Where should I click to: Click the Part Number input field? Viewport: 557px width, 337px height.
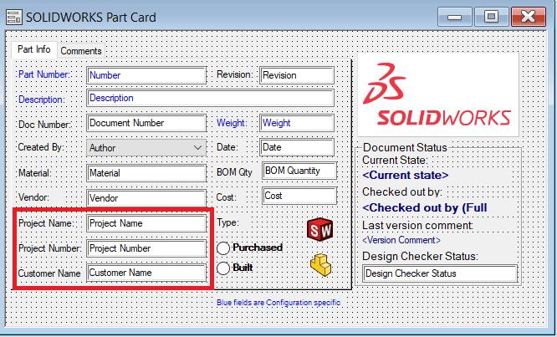coord(146,75)
